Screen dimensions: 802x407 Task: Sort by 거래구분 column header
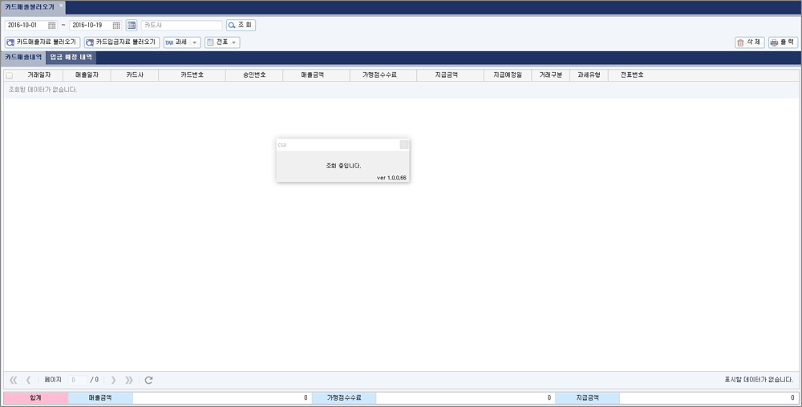tap(551, 75)
